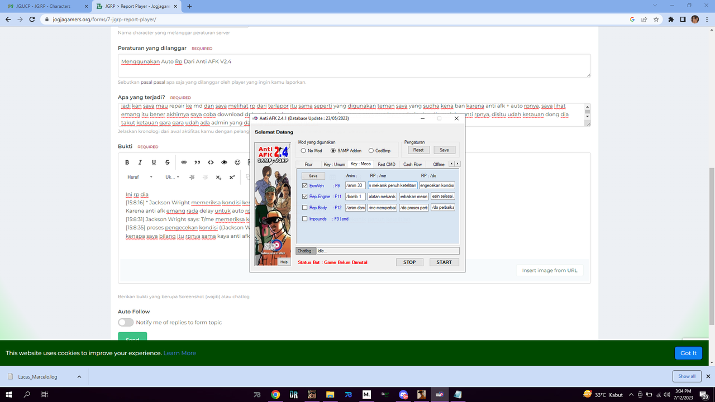The height and width of the screenshot is (402, 715).
Task: Enable the Rep.Body checkbox
Action: click(x=304, y=208)
